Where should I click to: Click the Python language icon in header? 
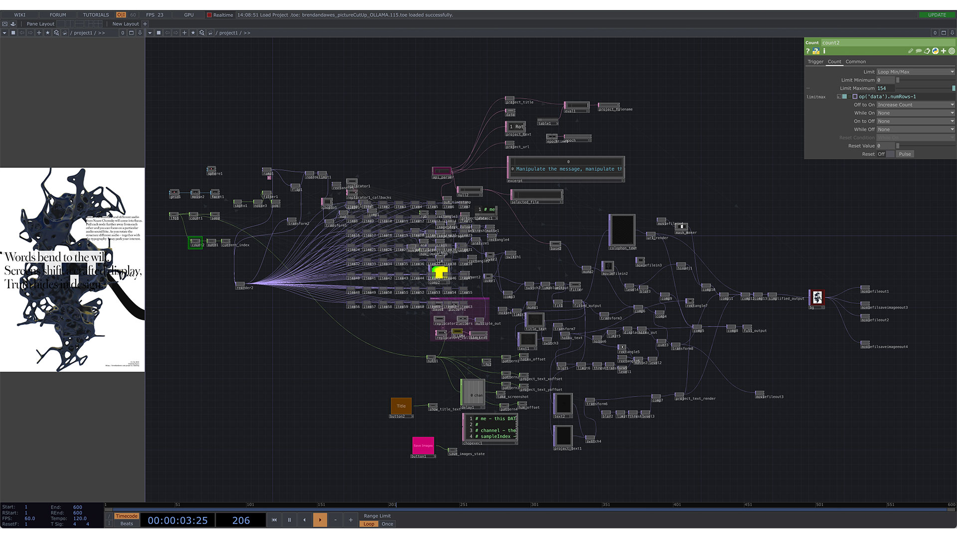[x=936, y=51]
